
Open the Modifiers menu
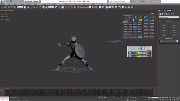(x=40, y=4)
